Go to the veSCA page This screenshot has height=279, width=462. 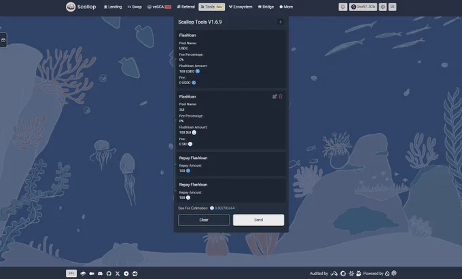click(x=159, y=7)
